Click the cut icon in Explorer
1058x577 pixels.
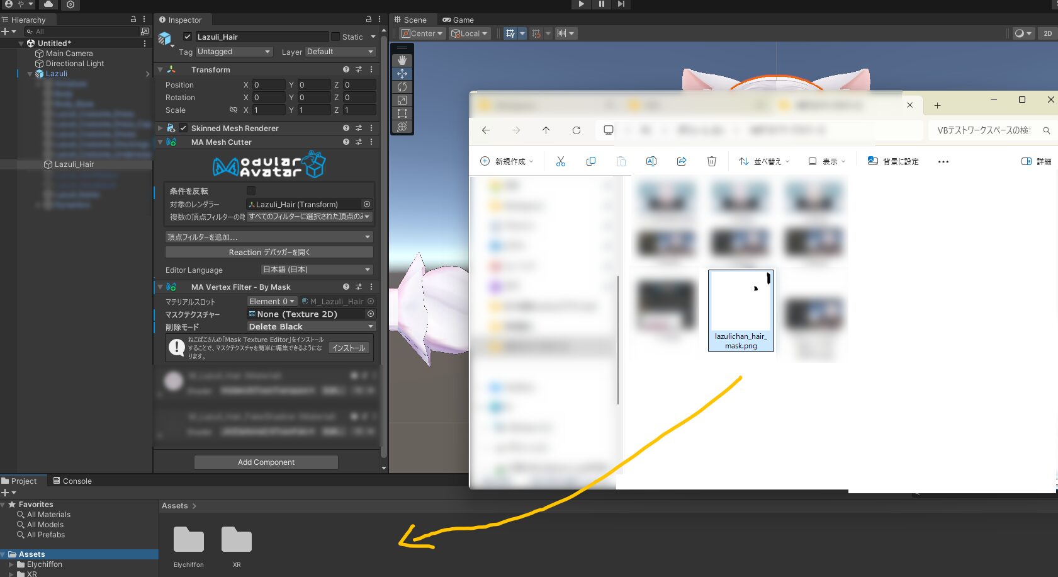coord(561,162)
